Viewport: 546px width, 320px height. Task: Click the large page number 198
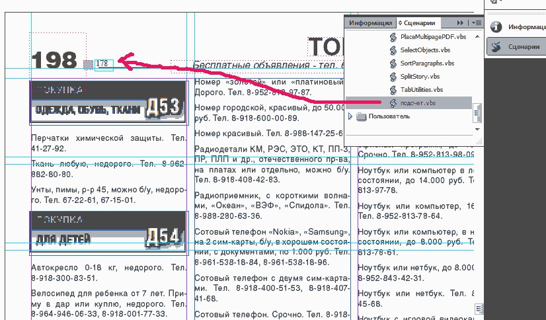[54, 60]
